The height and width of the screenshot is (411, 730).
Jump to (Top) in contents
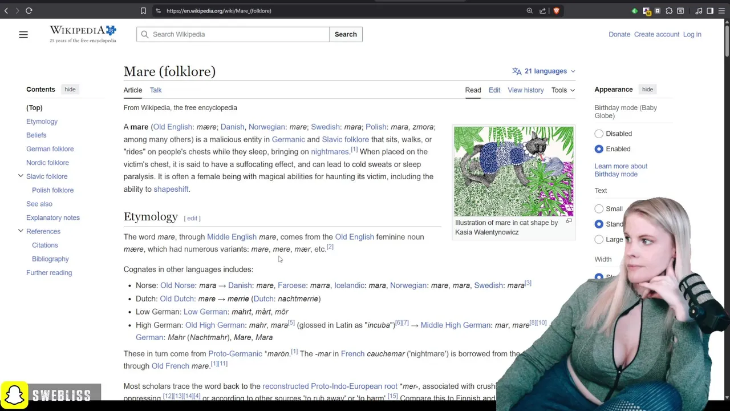(34, 108)
